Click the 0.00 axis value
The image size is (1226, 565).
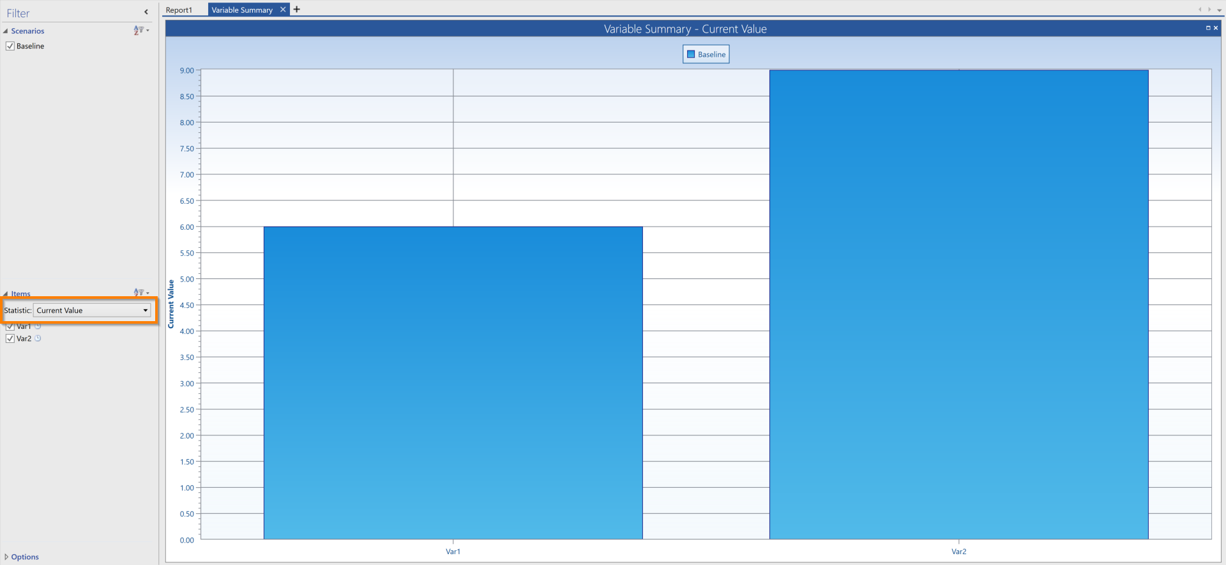click(x=187, y=540)
